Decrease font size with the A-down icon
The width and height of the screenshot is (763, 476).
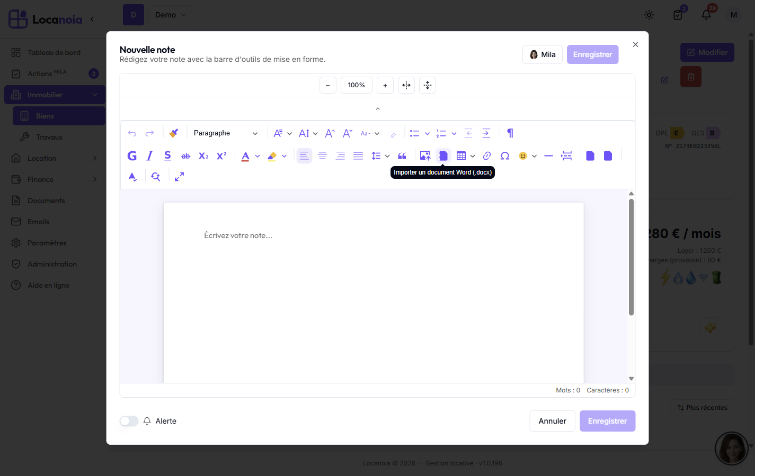[348, 133]
